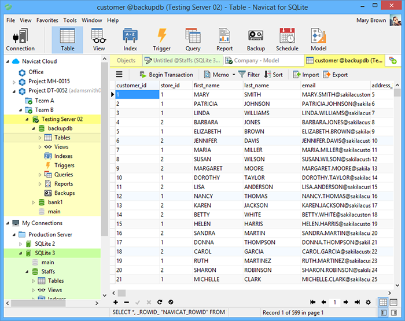Click the Memo button
405x321 pixels.
pos(216,75)
